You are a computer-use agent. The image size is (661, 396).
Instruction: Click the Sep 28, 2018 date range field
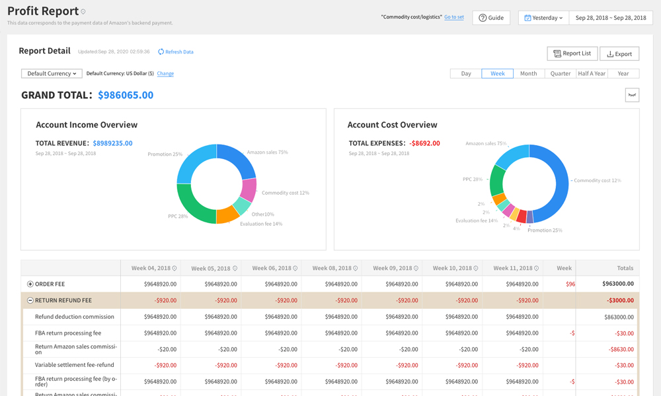610,18
